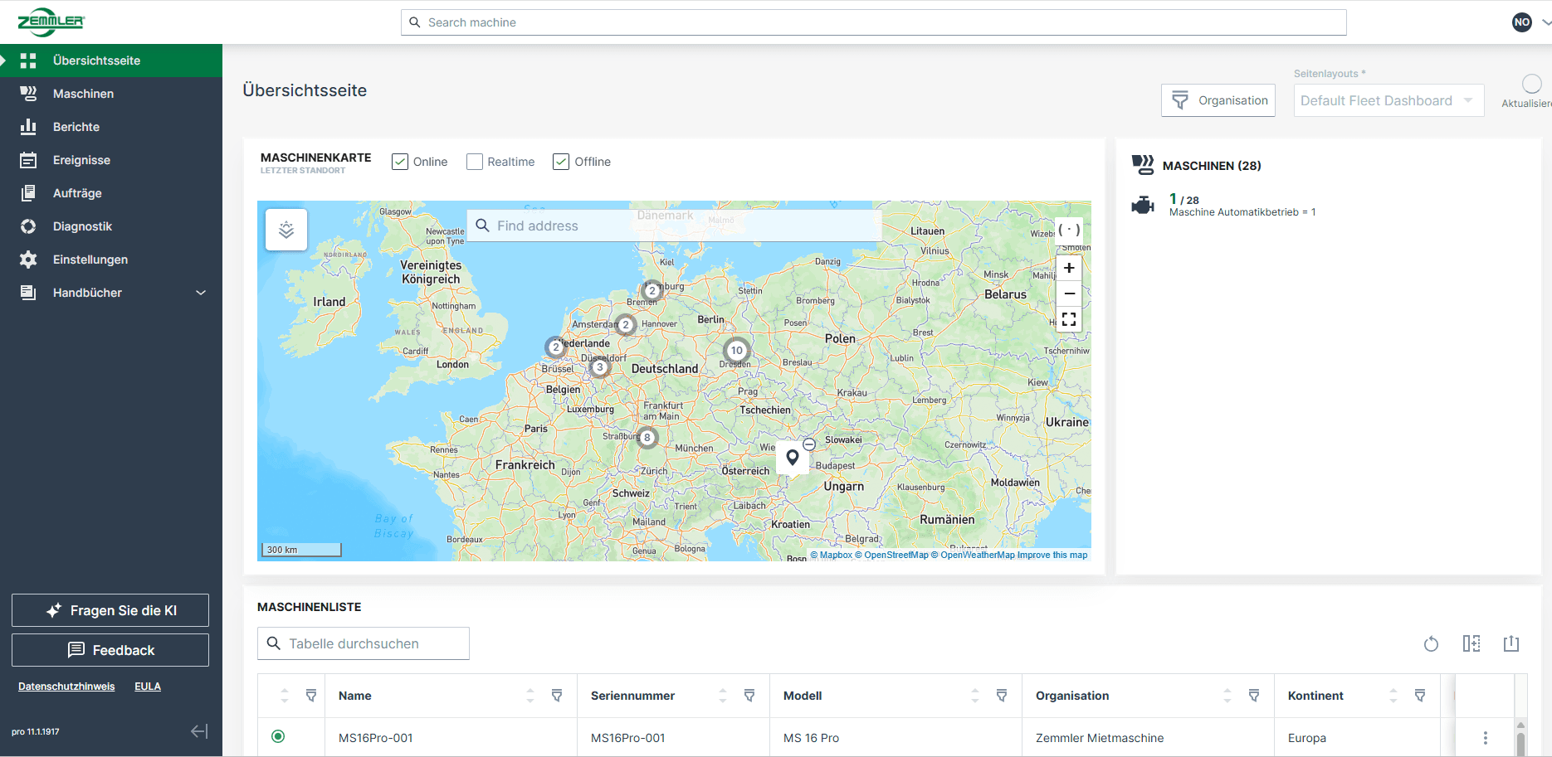This screenshot has width=1552, height=757.
Task: Focus the Search machine field
Action: (x=874, y=22)
